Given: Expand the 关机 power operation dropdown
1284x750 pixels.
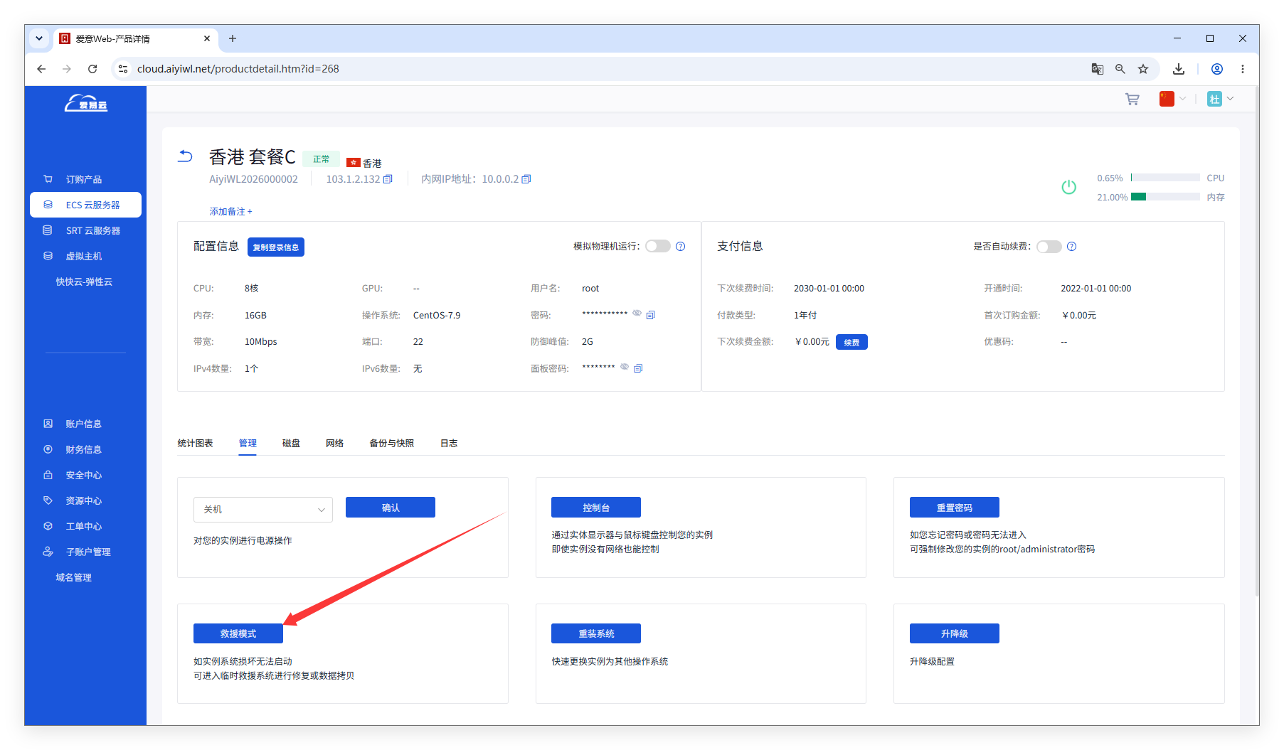Looking at the screenshot, I should (x=263, y=510).
